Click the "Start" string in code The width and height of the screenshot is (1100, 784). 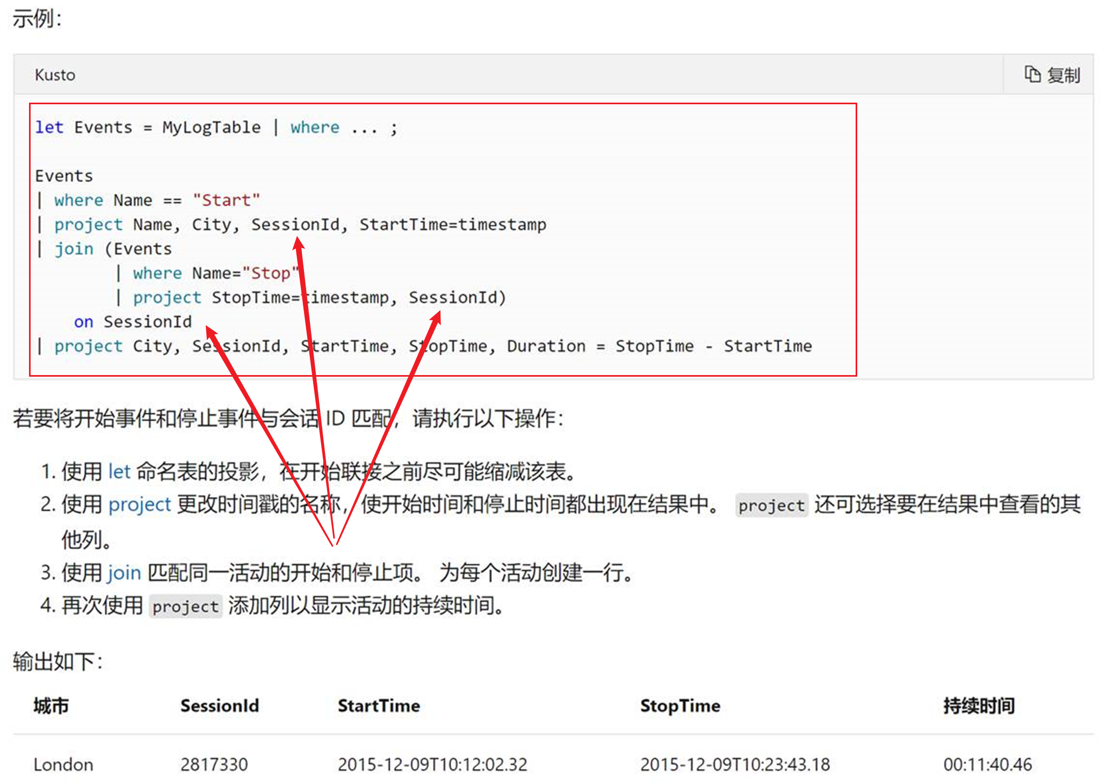(226, 200)
